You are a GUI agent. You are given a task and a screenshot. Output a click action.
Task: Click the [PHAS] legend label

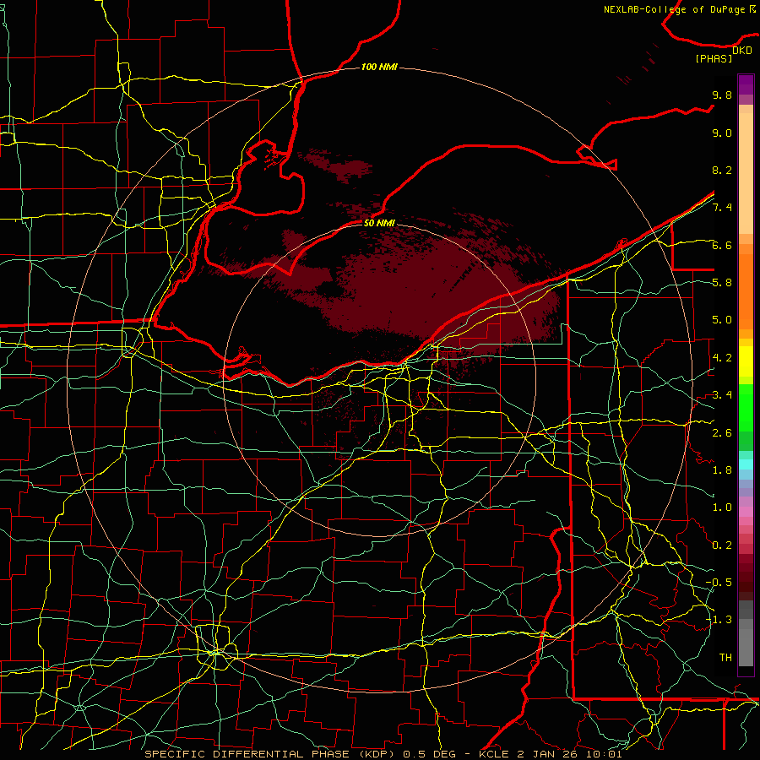click(x=714, y=59)
